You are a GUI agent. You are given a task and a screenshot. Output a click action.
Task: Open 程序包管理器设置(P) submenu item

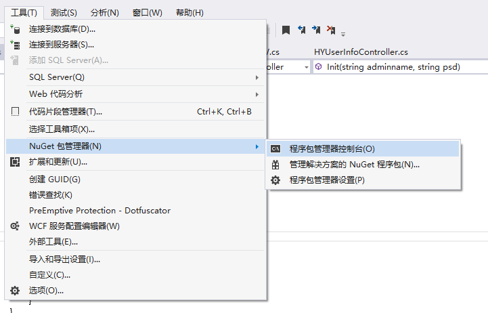click(363, 180)
